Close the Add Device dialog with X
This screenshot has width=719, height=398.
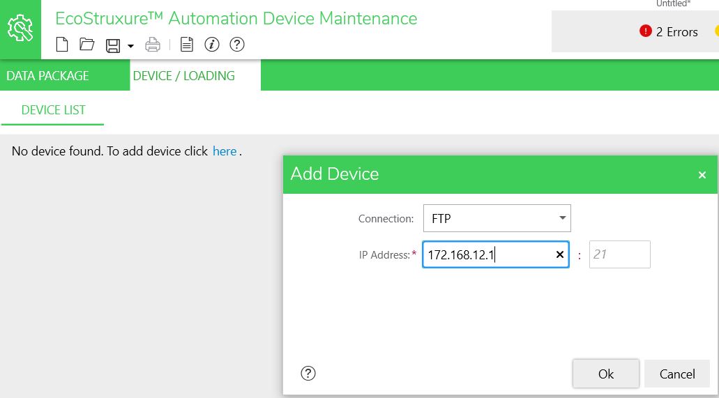tap(702, 175)
